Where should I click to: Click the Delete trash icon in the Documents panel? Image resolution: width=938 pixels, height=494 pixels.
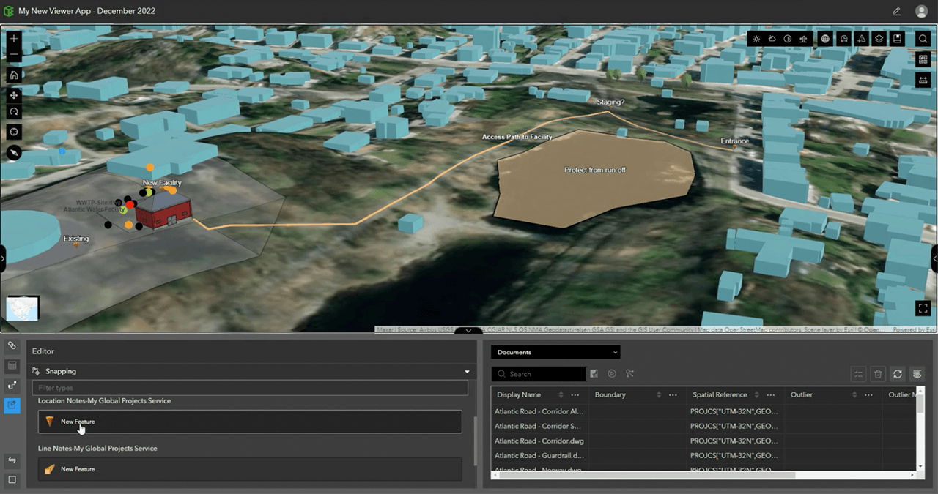[878, 374]
